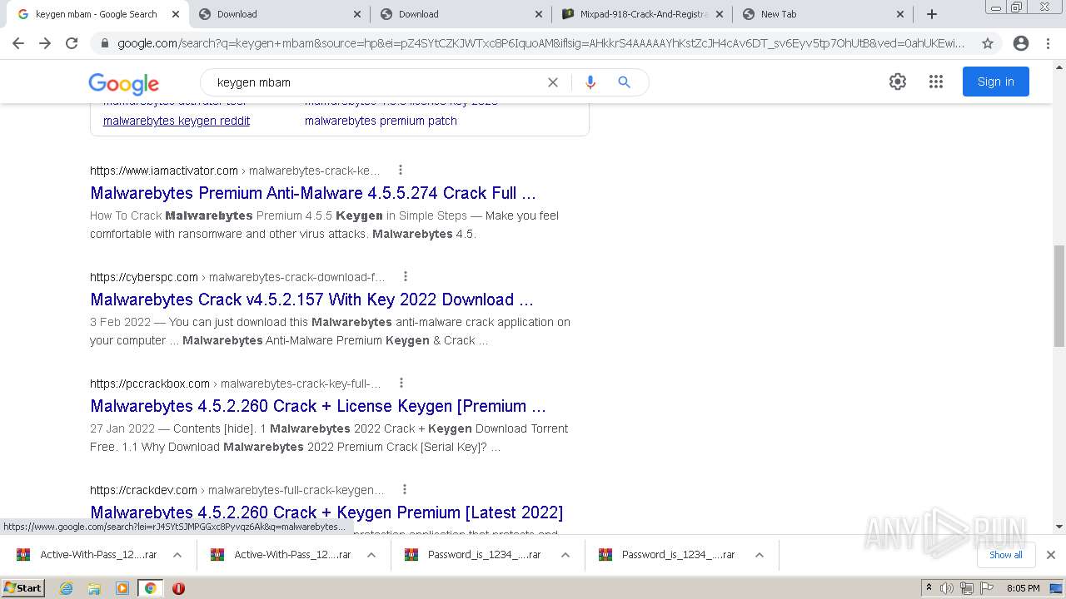Open Malwarebytes Premium Anti-Malware 4.5.5.274 Crack result
The image size is (1066, 599).
(313, 193)
